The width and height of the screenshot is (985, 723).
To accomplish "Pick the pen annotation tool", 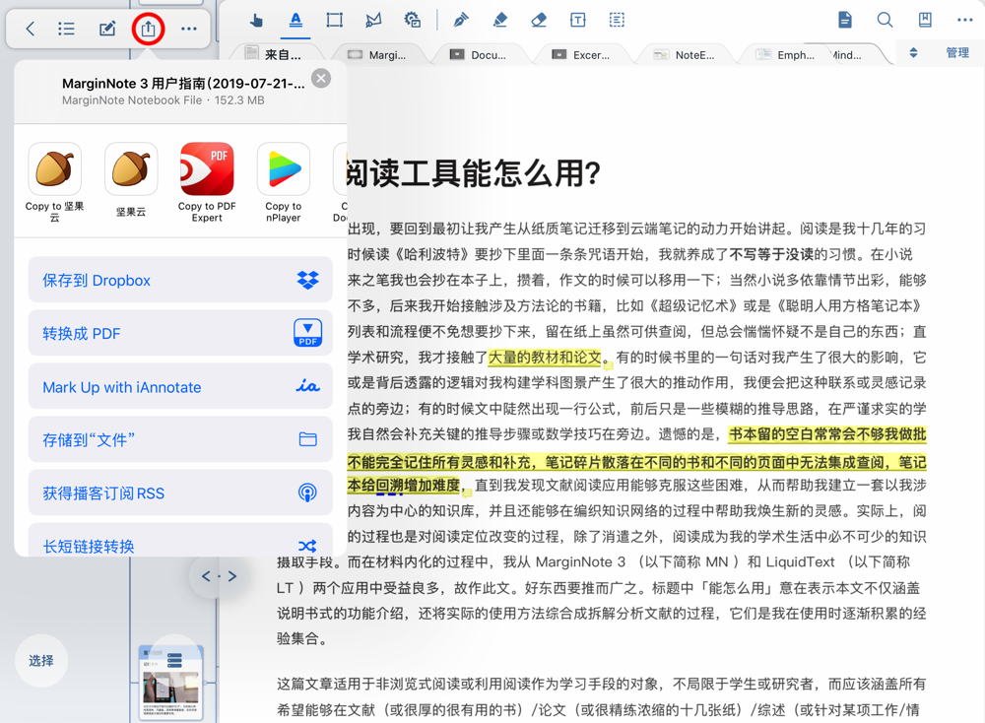I will pyautogui.click(x=460, y=20).
